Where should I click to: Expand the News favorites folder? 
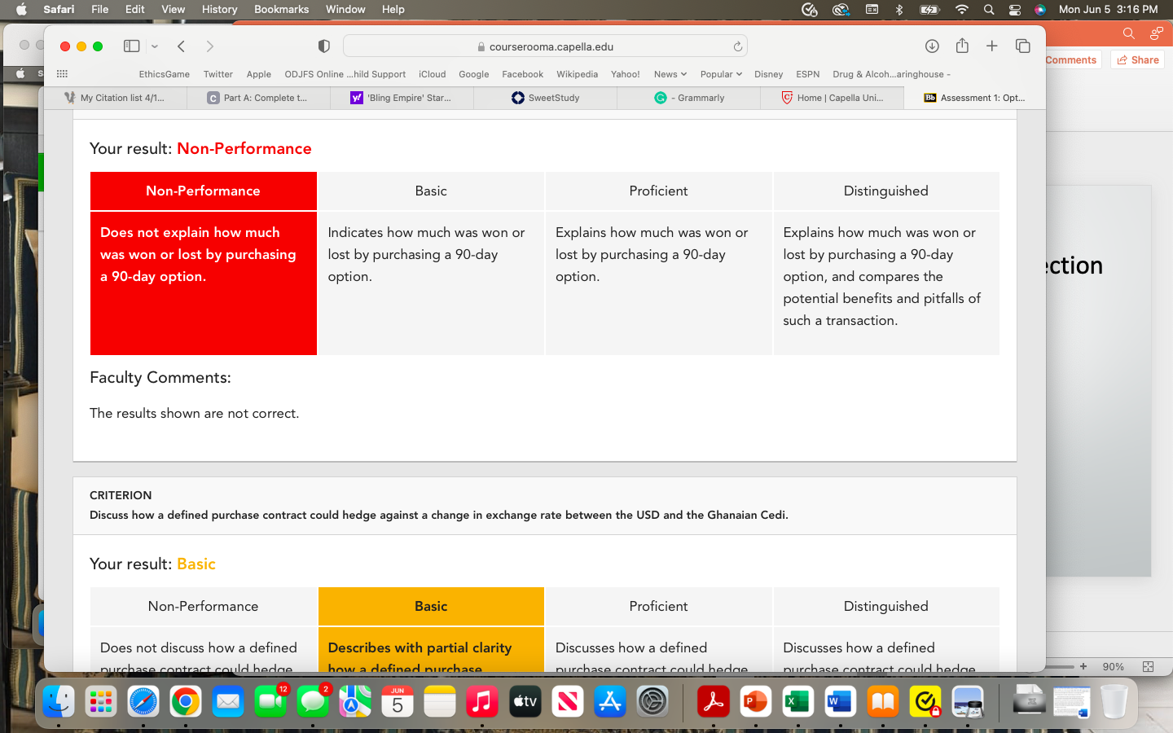click(x=670, y=74)
